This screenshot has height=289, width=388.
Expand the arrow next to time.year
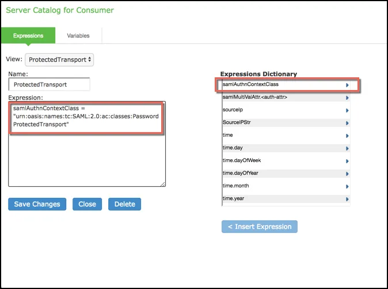[347, 199]
